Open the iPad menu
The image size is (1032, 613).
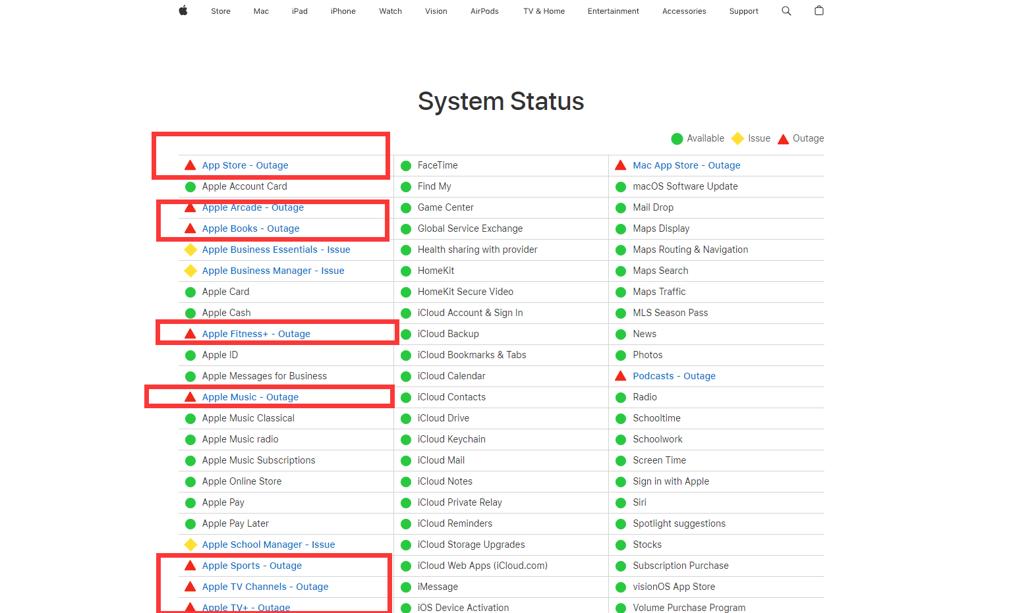(300, 11)
